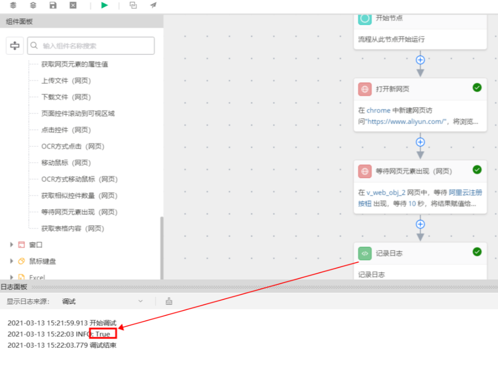Click the green check on 等待网页元素出现 node

[477, 170]
